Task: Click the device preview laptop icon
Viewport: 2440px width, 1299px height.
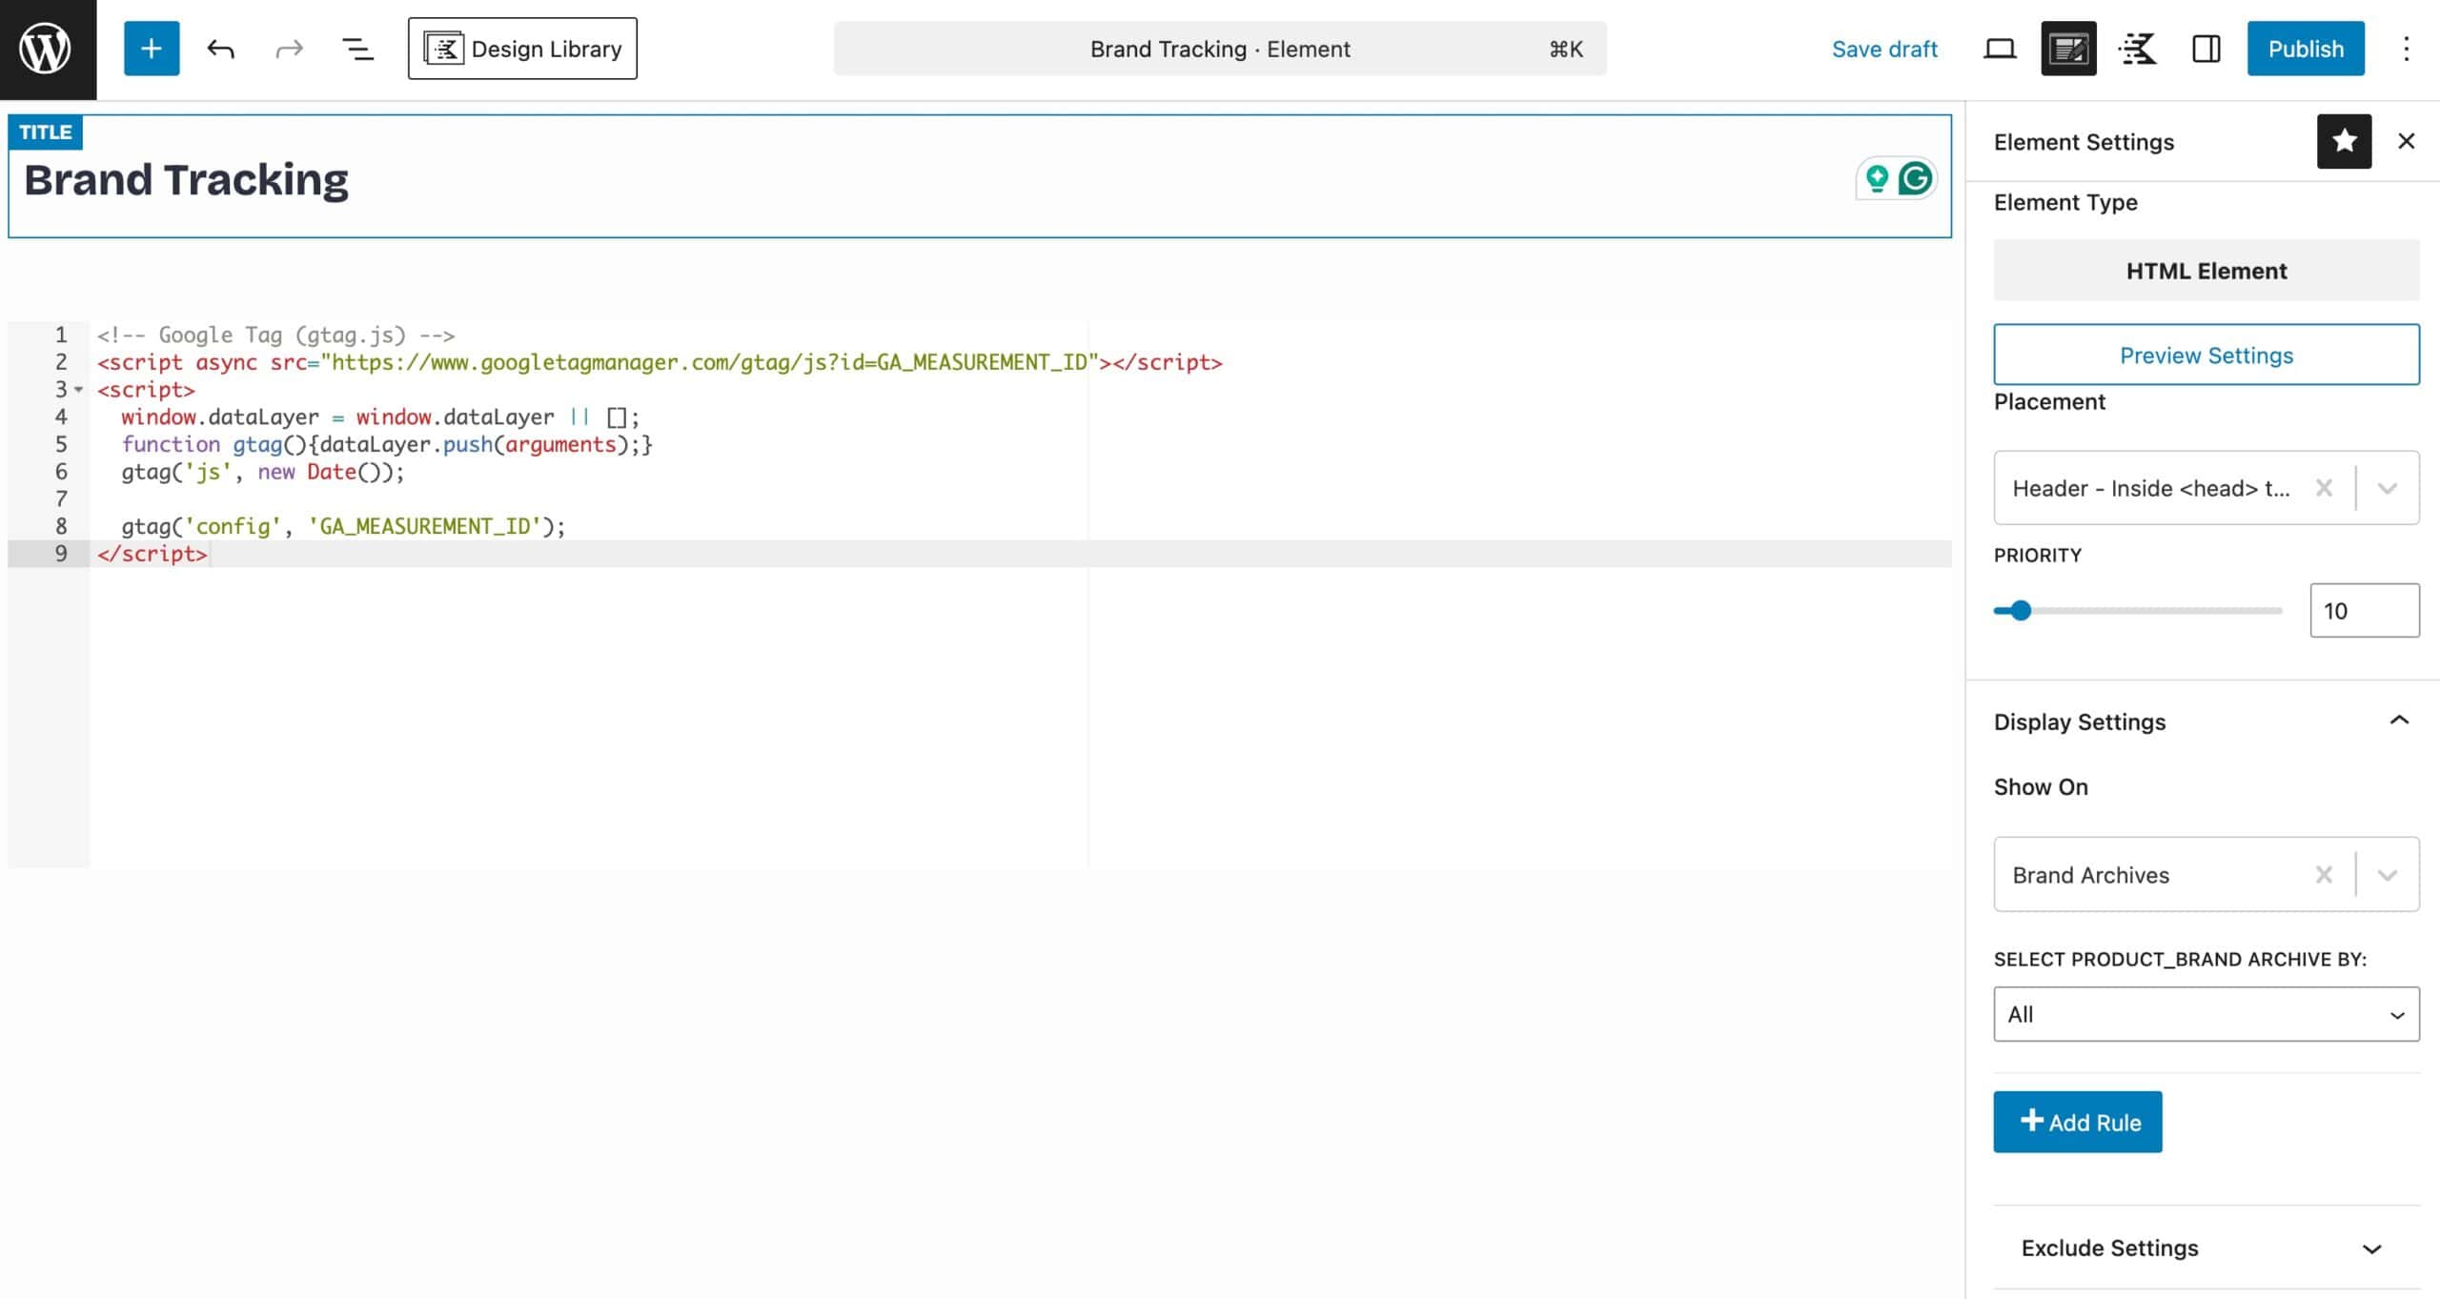Action: (x=1999, y=48)
